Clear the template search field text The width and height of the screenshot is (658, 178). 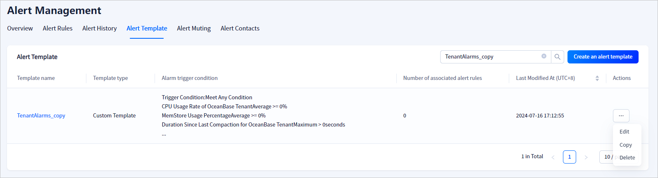click(544, 56)
